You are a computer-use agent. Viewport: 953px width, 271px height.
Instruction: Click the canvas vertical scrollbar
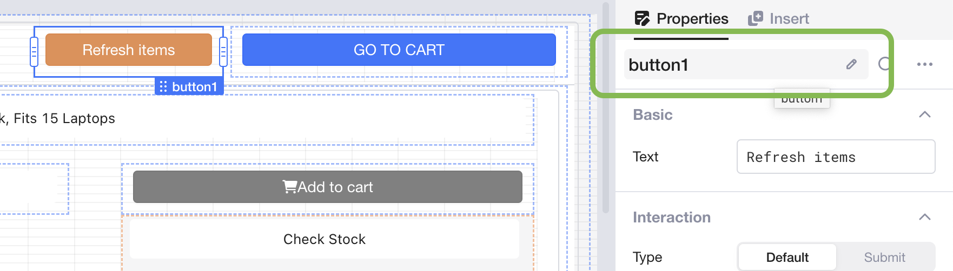click(606, 108)
